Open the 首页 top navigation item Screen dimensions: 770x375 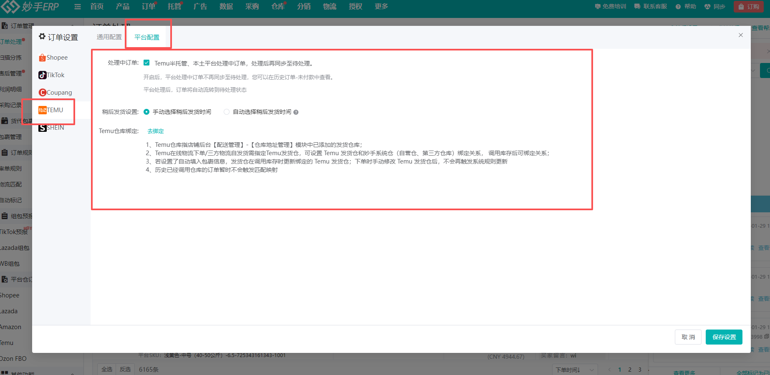(97, 7)
